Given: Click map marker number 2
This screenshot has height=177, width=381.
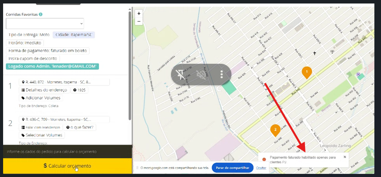Looking at the screenshot, I should 275,130.
